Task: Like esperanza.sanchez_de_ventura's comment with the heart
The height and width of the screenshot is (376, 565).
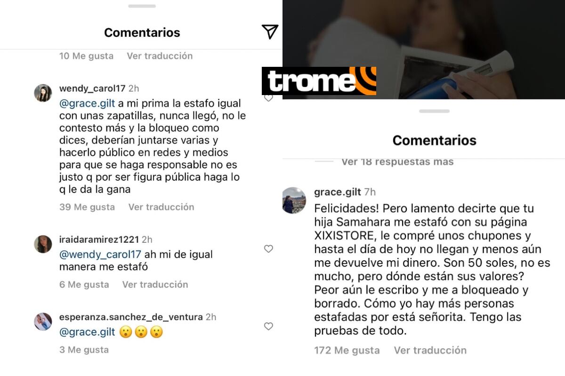Action: pyautogui.click(x=268, y=326)
